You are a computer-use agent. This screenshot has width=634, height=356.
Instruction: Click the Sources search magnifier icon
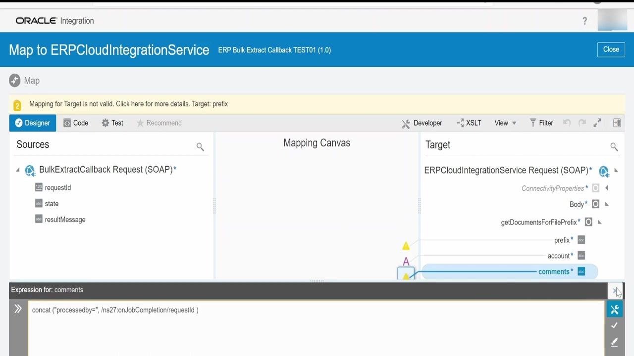200,147
